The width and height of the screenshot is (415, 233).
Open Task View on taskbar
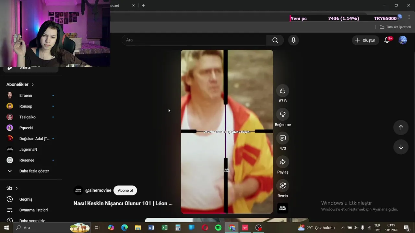point(97,228)
